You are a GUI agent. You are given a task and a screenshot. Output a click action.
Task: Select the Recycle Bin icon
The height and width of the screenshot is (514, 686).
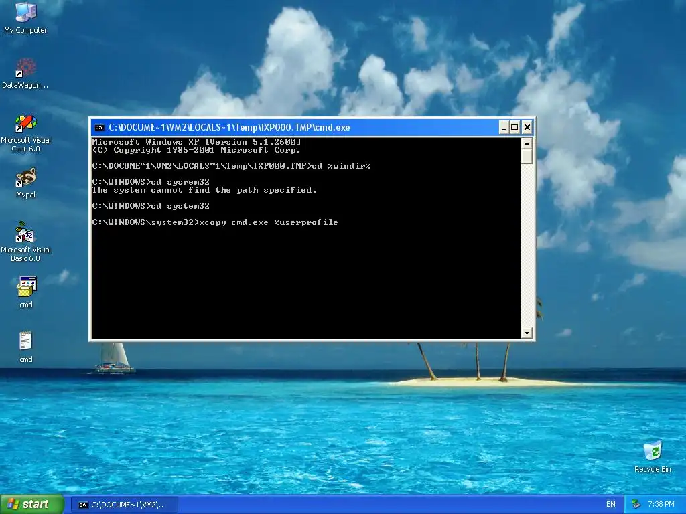click(x=653, y=456)
